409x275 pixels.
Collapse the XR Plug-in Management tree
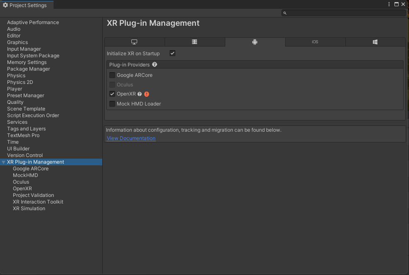3,162
